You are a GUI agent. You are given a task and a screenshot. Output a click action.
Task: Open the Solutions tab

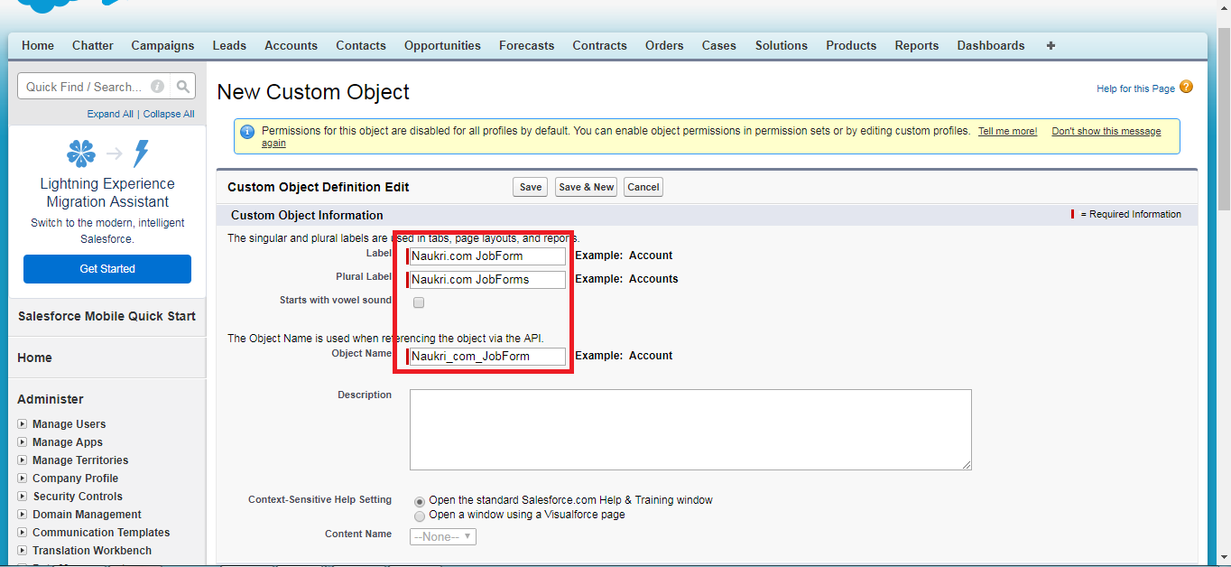point(782,45)
